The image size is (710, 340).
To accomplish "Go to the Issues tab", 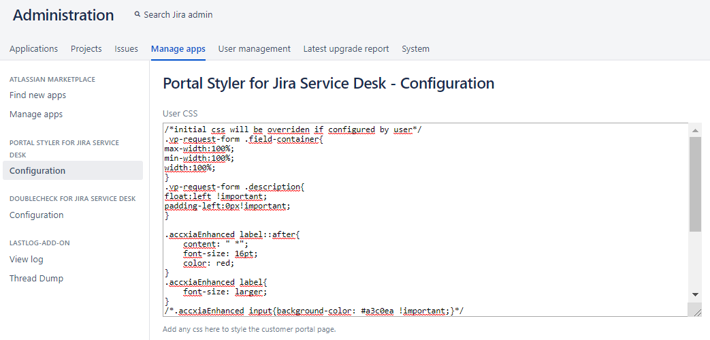I will click(127, 48).
